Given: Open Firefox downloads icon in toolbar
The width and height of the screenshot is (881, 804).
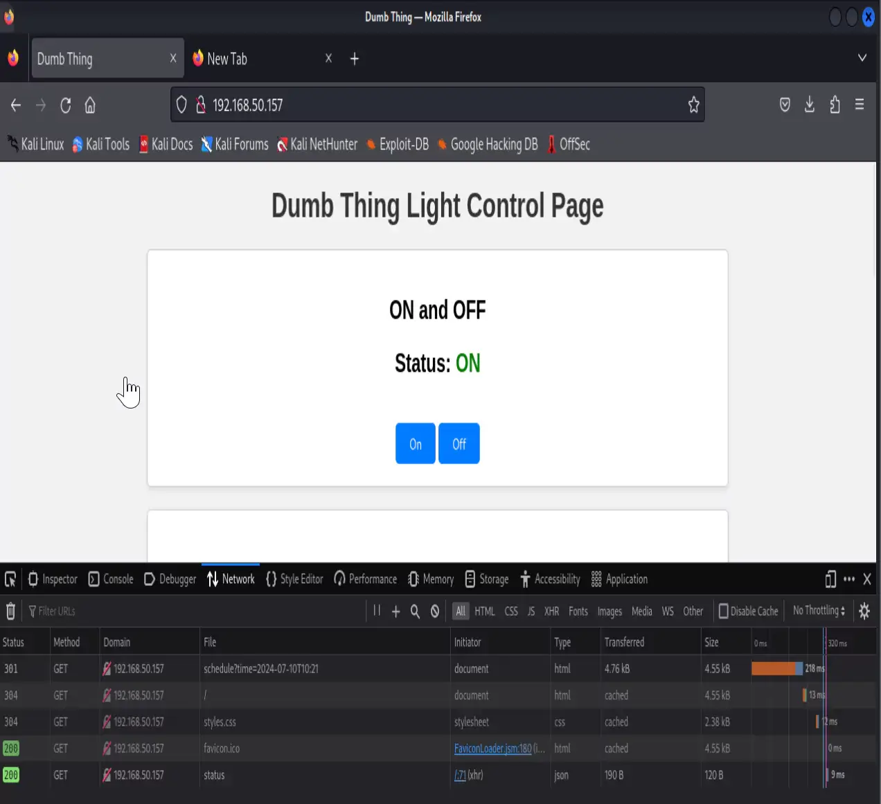Looking at the screenshot, I should pos(809,105).
